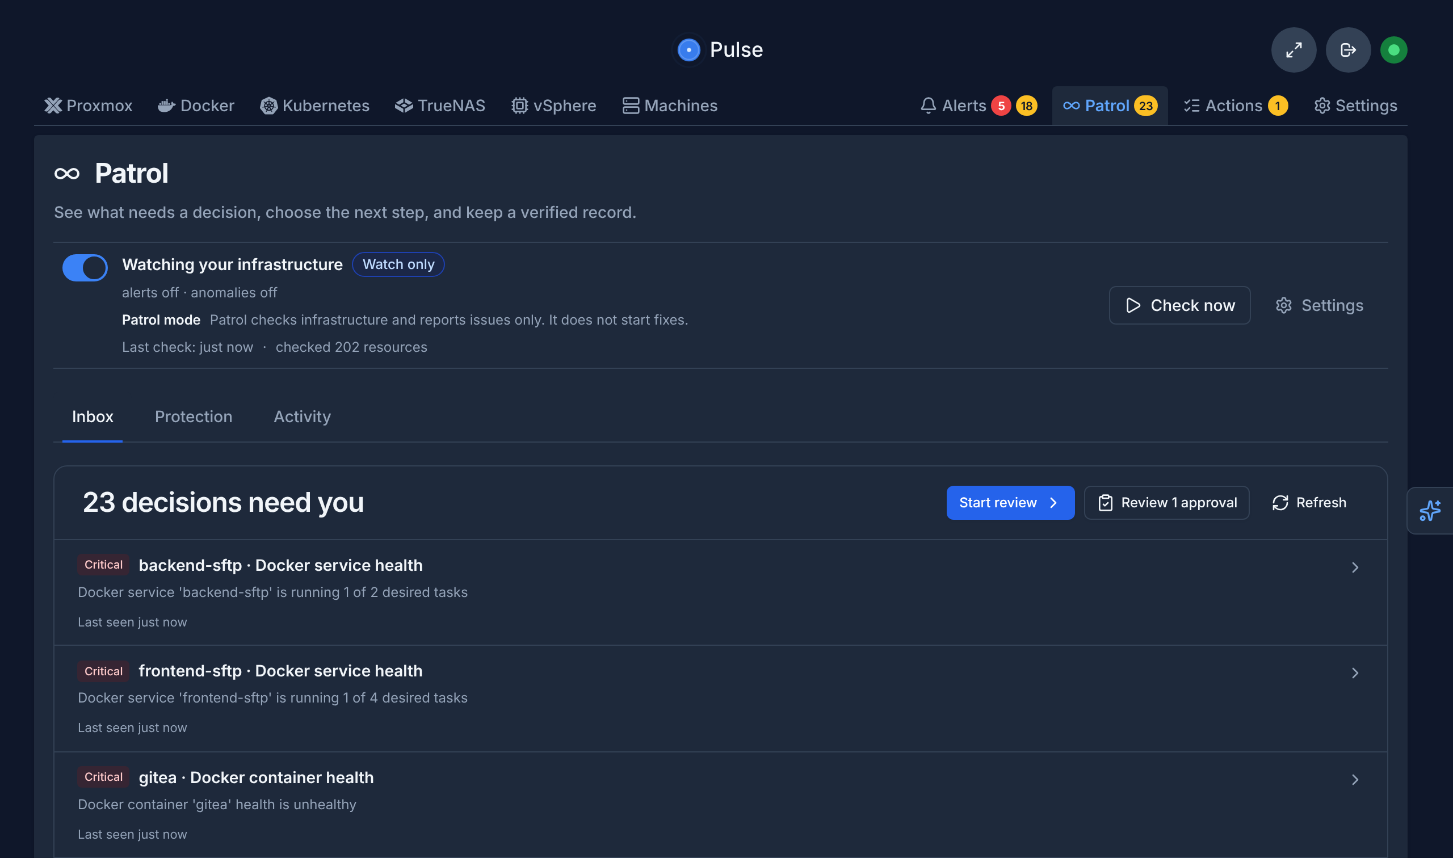Viewport: 1453px width, 858px height.
Task: Click Review 1 approval button
Action: (1166, 502)
